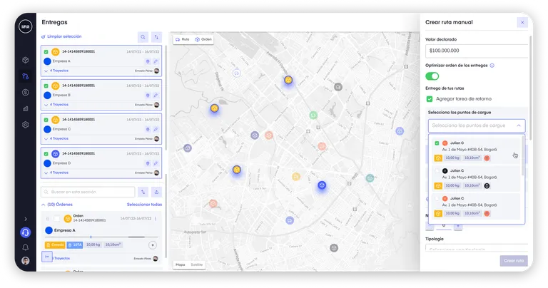
Task: Uncheck Agregar tarea de retorno checkbox
Action: click(x=430, y=98)
